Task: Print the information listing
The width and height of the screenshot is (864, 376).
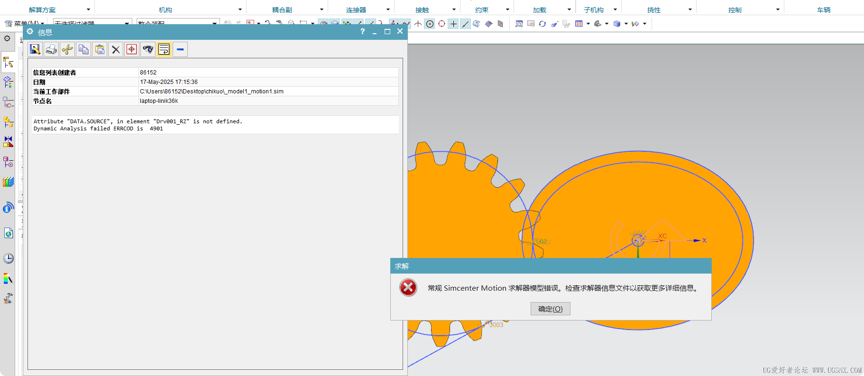Action: coord(51,49)
